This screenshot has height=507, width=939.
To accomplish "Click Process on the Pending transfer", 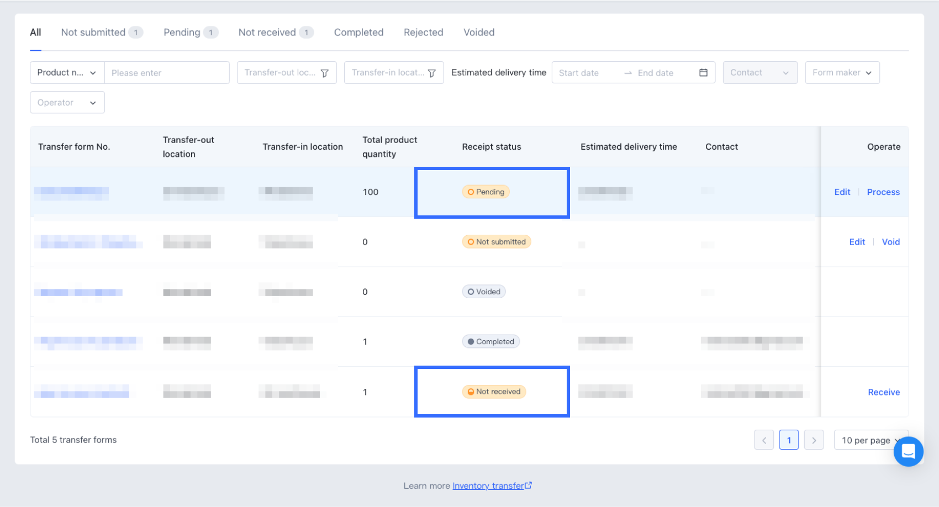I will point(883,192).
